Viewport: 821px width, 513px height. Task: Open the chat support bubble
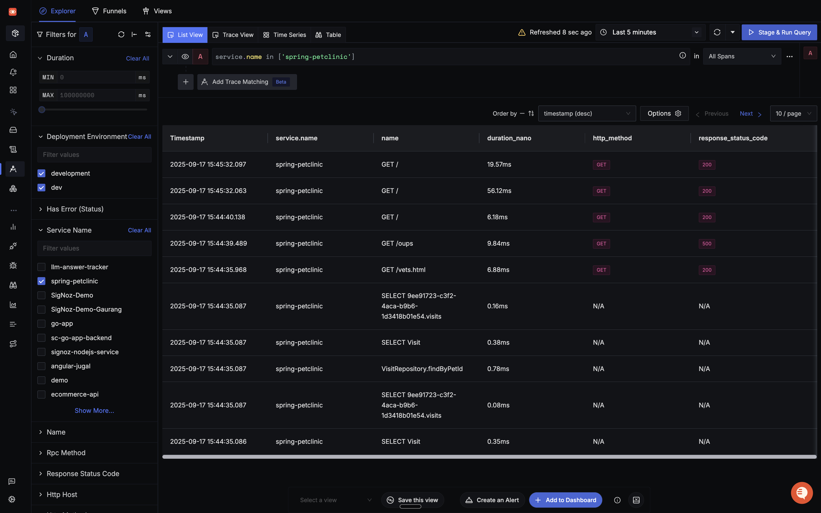pos(802,493)
